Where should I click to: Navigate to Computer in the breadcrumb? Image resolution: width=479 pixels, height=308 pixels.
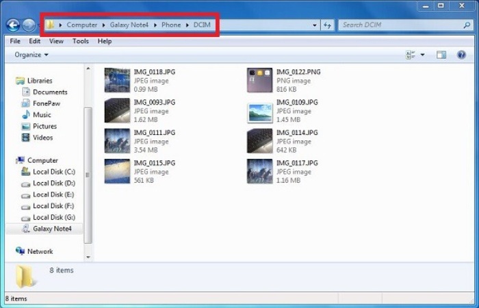pos(82,25)
